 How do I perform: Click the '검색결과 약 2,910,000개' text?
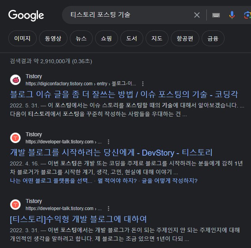coord(51,61)
